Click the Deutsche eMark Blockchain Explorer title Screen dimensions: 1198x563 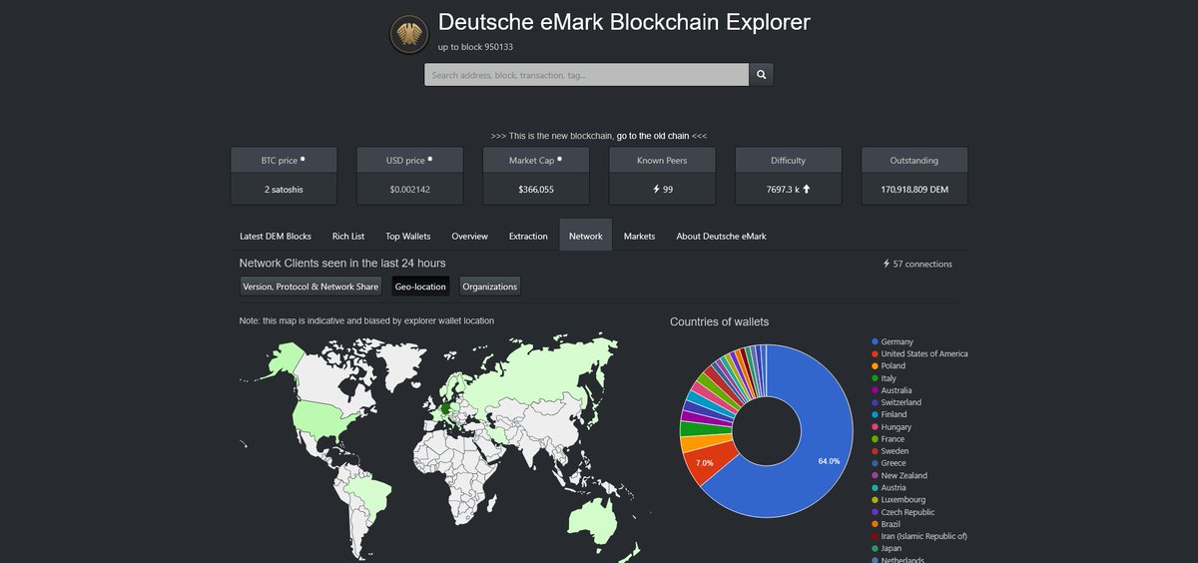pos(624,22)
